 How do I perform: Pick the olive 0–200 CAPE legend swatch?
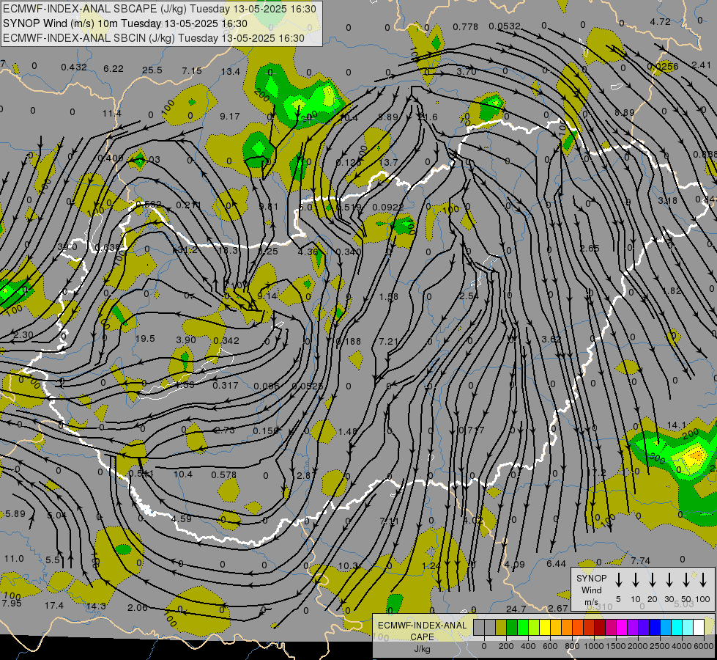501,627
